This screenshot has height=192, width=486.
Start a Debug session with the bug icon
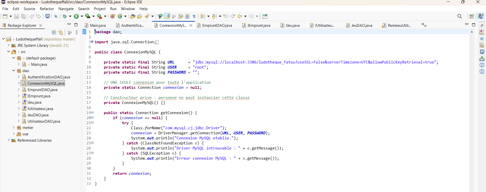pos(65,16)
